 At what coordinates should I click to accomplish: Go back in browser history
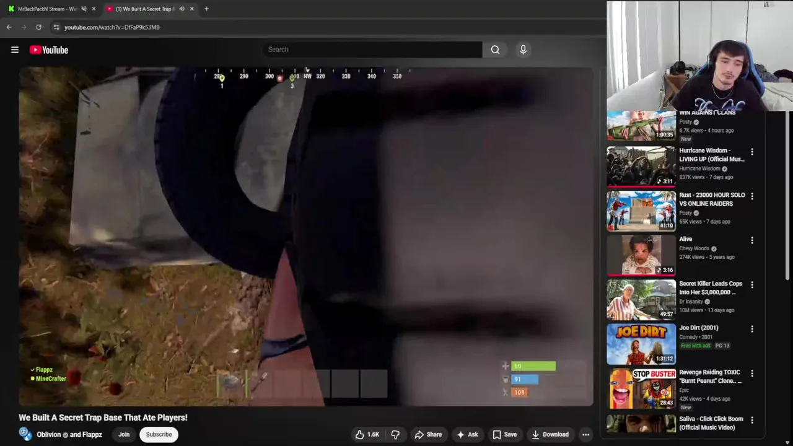pyautogui.click(x=9, y=27)
